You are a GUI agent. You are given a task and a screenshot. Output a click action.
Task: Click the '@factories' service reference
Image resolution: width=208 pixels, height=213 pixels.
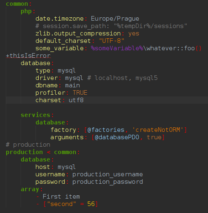point(106,130)
